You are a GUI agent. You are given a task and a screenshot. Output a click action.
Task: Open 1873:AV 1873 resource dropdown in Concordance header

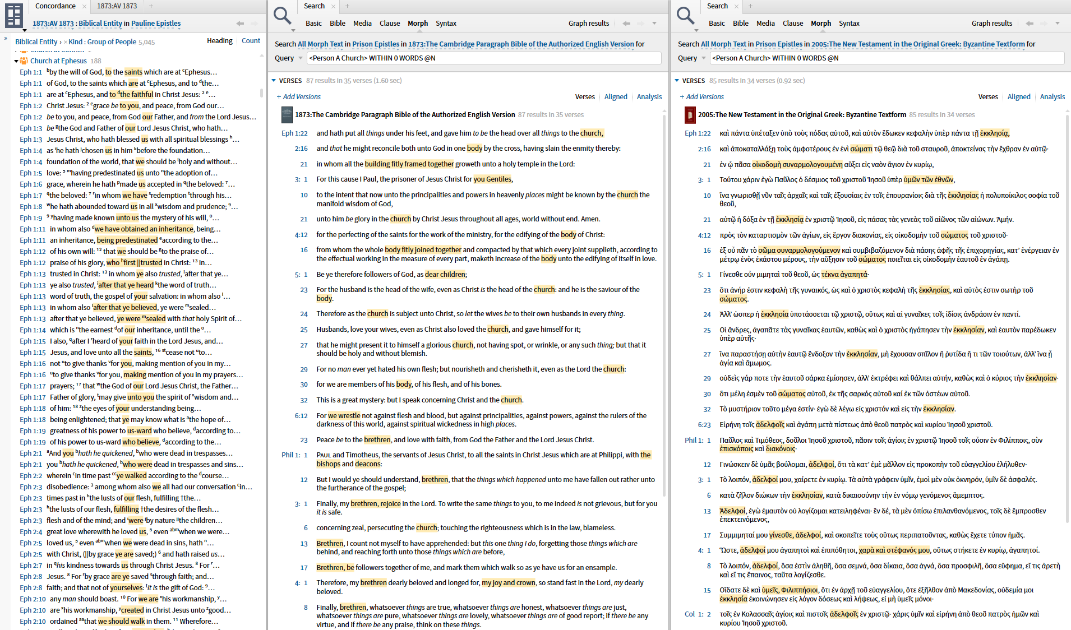53,24
